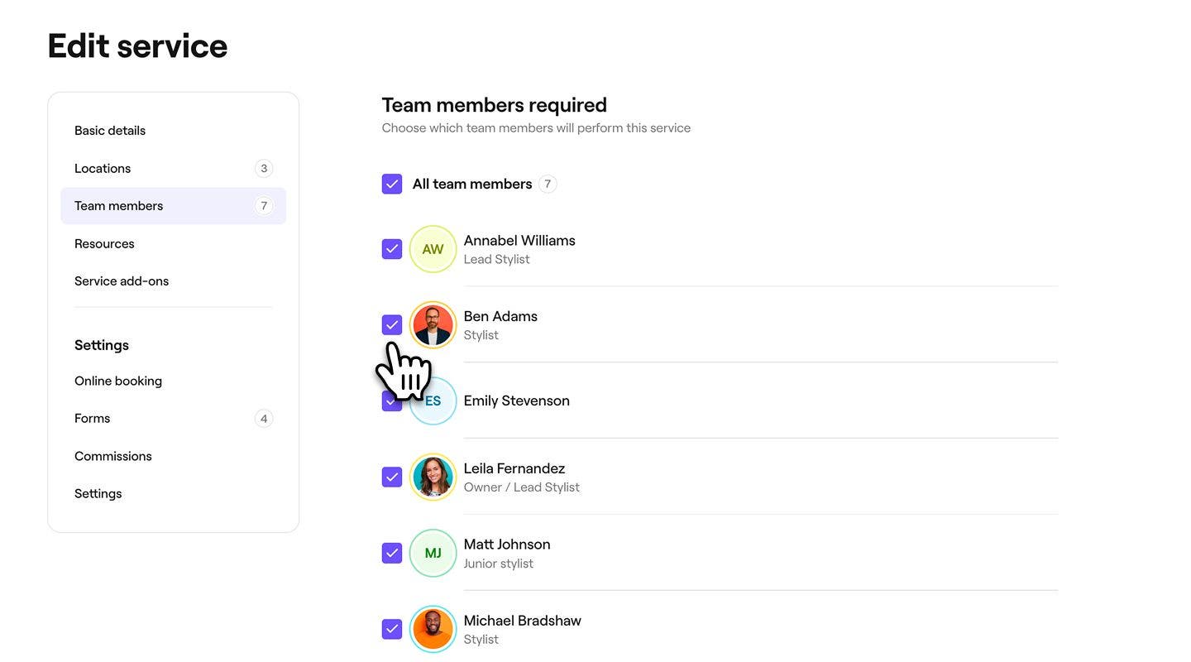
Task: Click the AW avatar for Annabel Williams
Action: pyautogui.click(x=433, y=248)
